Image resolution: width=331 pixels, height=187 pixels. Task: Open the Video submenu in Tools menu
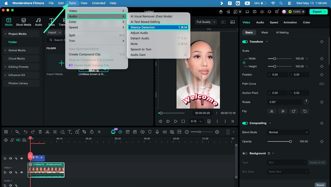click(x=96, y=11)
